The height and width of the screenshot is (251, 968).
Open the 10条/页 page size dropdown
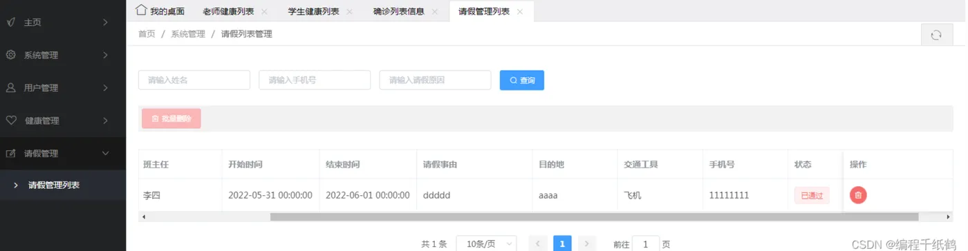486,243
